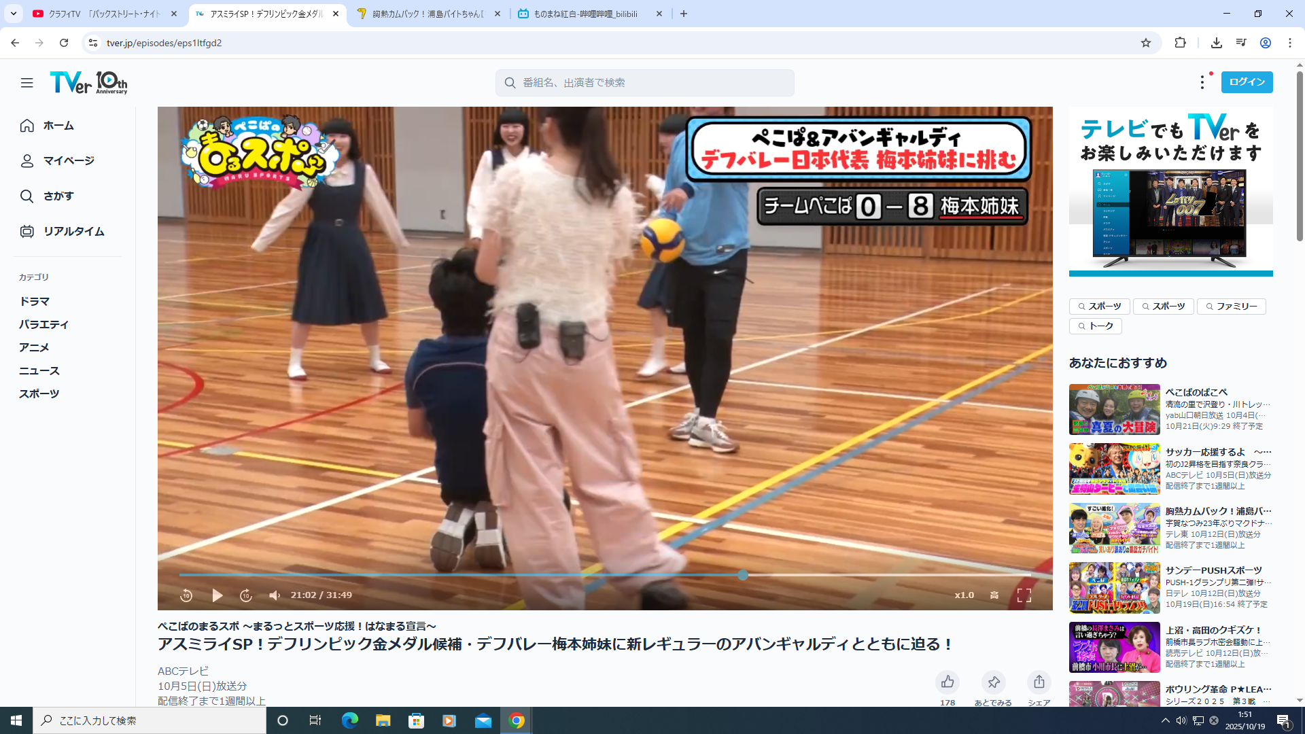Add to あとでみる watch later
This screenshot has width=1305, height=734.
993,682
